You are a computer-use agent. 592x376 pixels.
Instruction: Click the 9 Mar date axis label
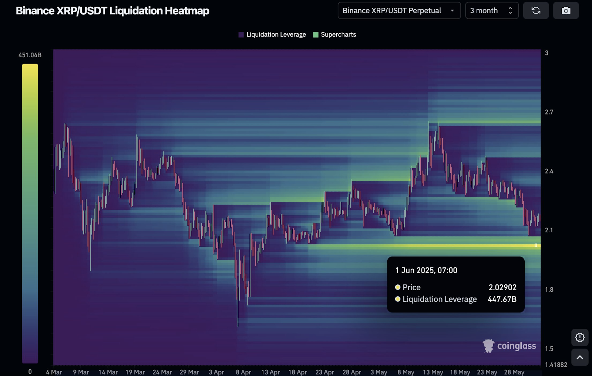pos(81,372)
